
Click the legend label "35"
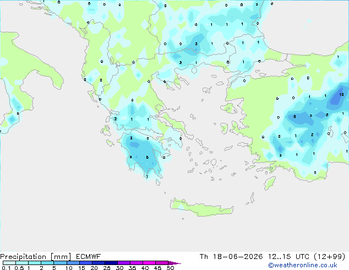132,268
